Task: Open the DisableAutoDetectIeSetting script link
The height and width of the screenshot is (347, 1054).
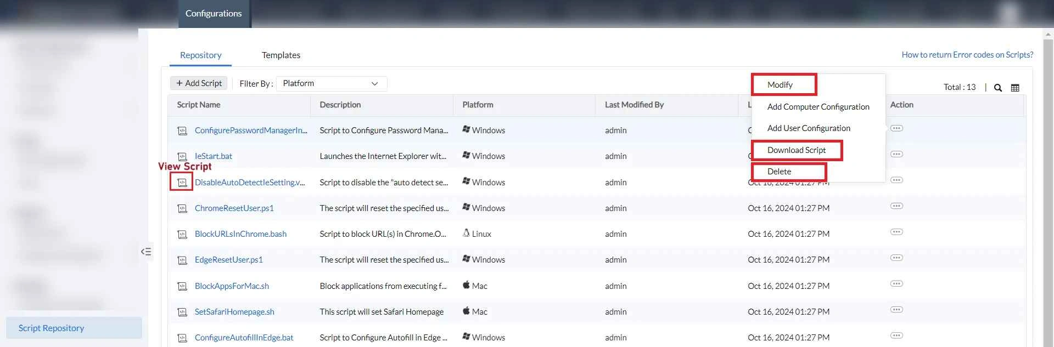Action: tap(250, 183)
